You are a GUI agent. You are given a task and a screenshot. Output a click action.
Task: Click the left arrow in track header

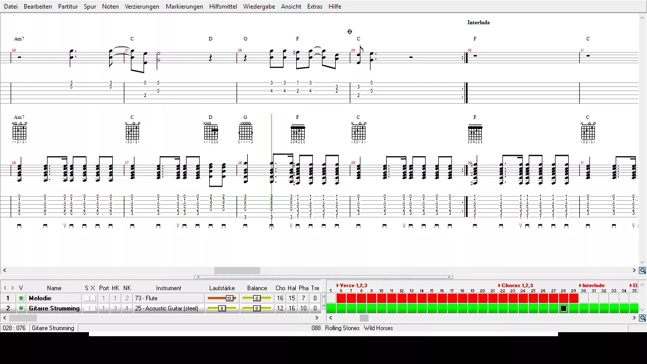click(x=5, y=288)
